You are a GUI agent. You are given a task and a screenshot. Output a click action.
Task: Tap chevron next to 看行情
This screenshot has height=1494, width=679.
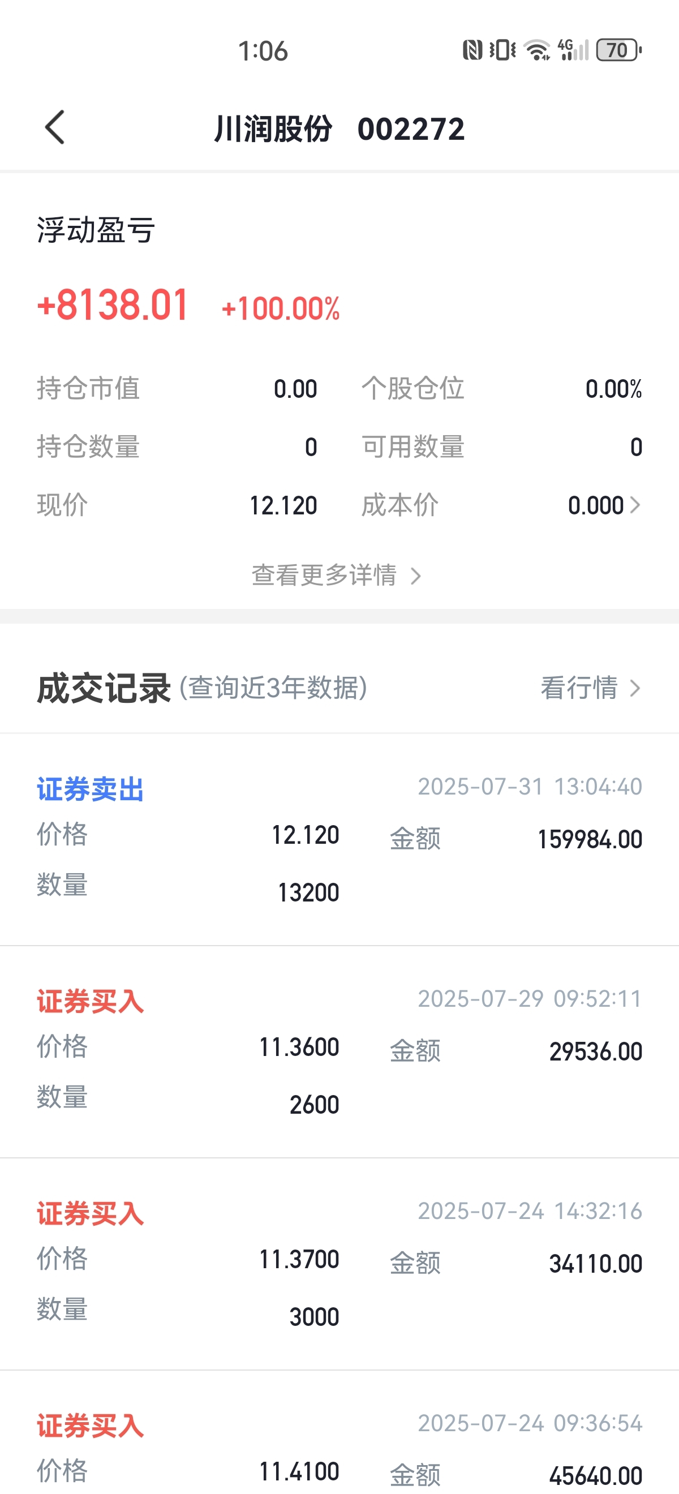[635, 688]
